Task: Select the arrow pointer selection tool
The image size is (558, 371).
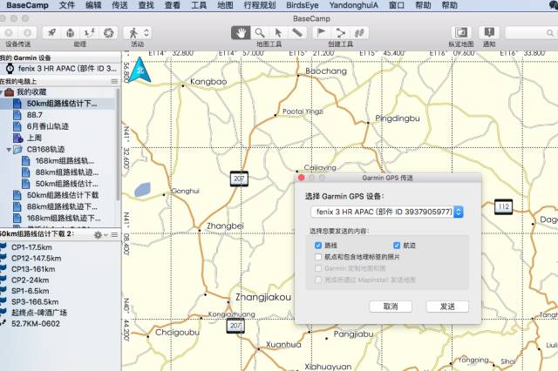Action: point(278,33)
